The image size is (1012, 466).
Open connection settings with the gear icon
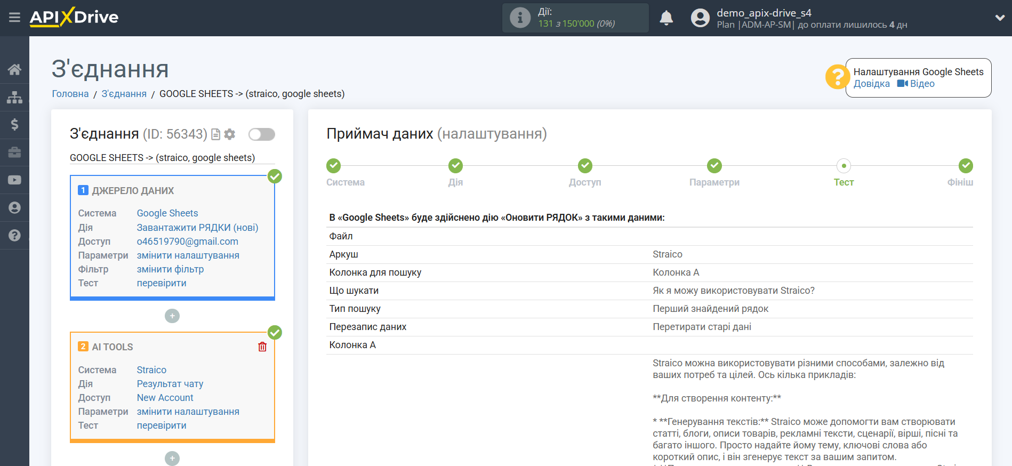click(x=230, y=134)
